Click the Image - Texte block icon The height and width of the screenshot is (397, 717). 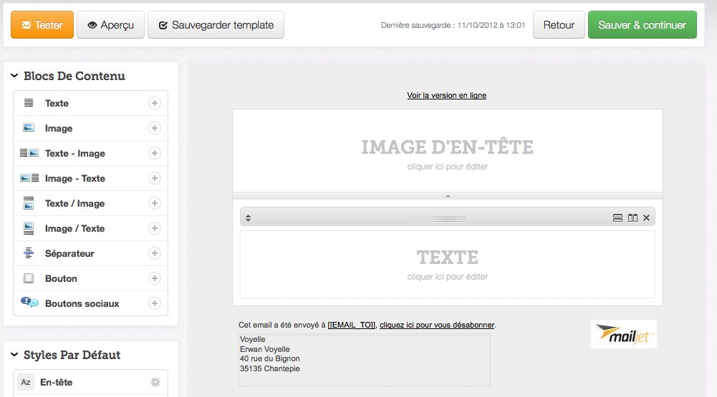(x=29, y=178)
